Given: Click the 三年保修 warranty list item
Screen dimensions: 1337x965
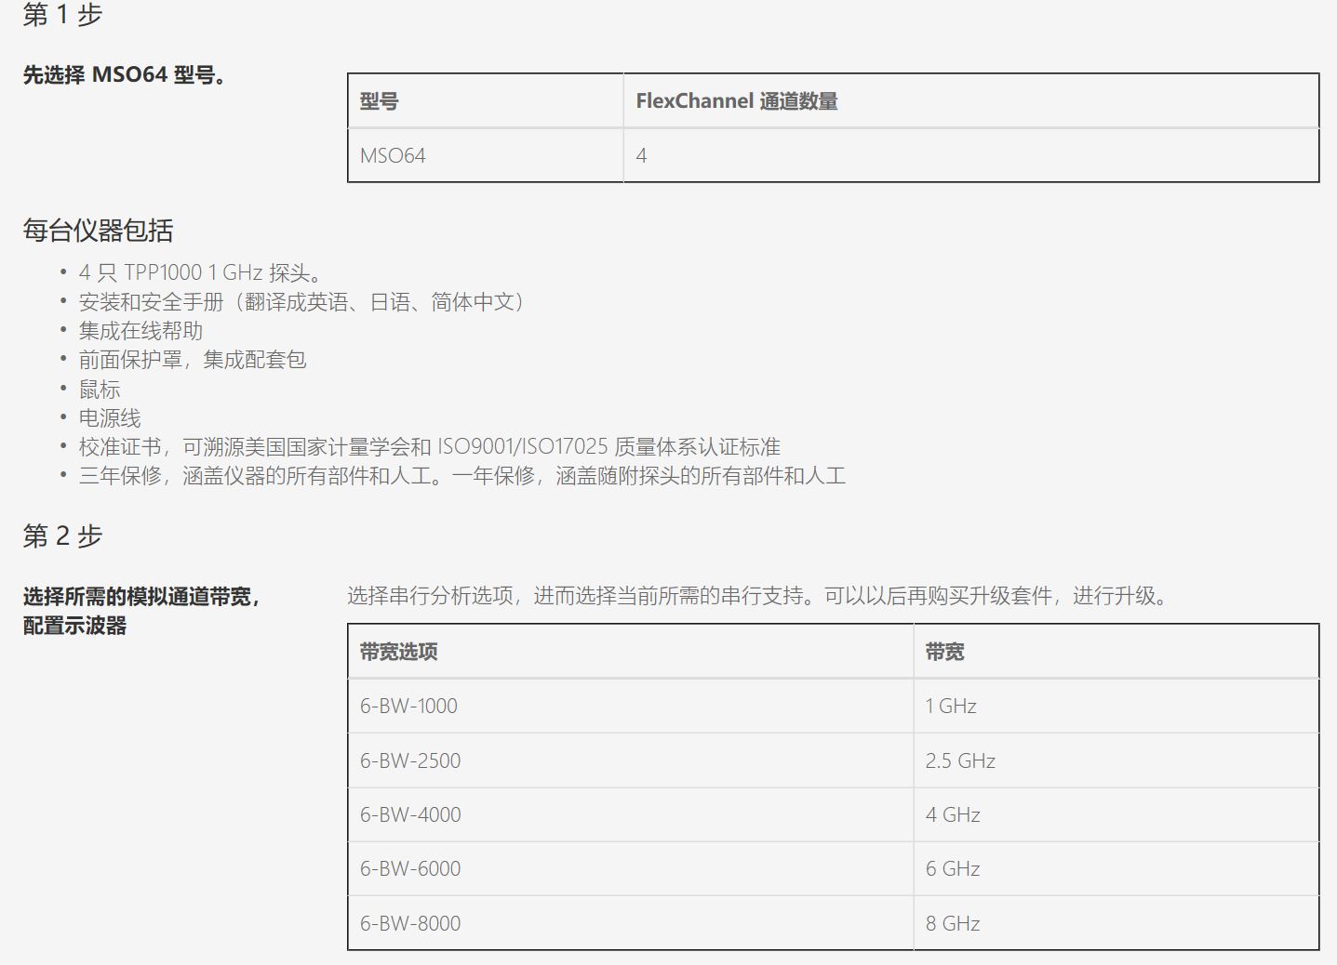Looking at the screenshot, I should tap(461, 476).
